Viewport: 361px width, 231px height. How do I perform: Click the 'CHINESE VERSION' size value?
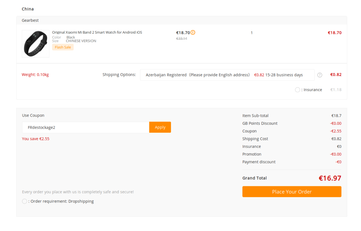click(81, 41)
